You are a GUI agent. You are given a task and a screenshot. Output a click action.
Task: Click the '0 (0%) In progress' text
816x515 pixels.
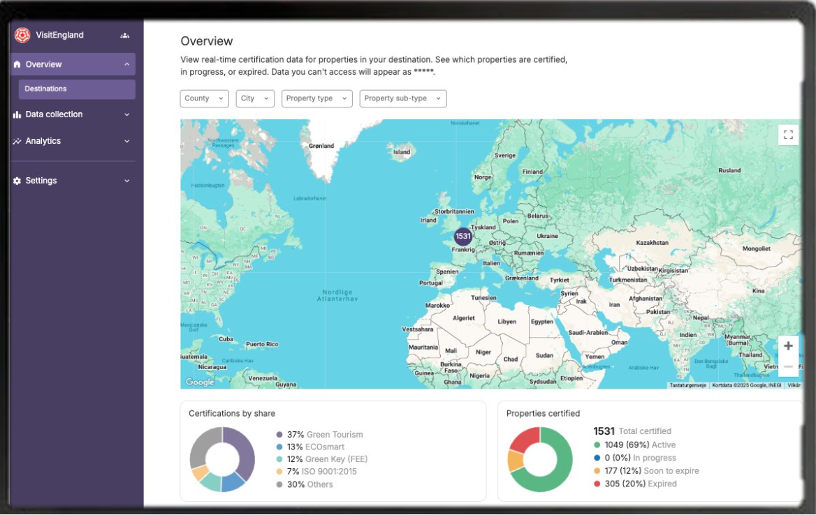[641, 458]
